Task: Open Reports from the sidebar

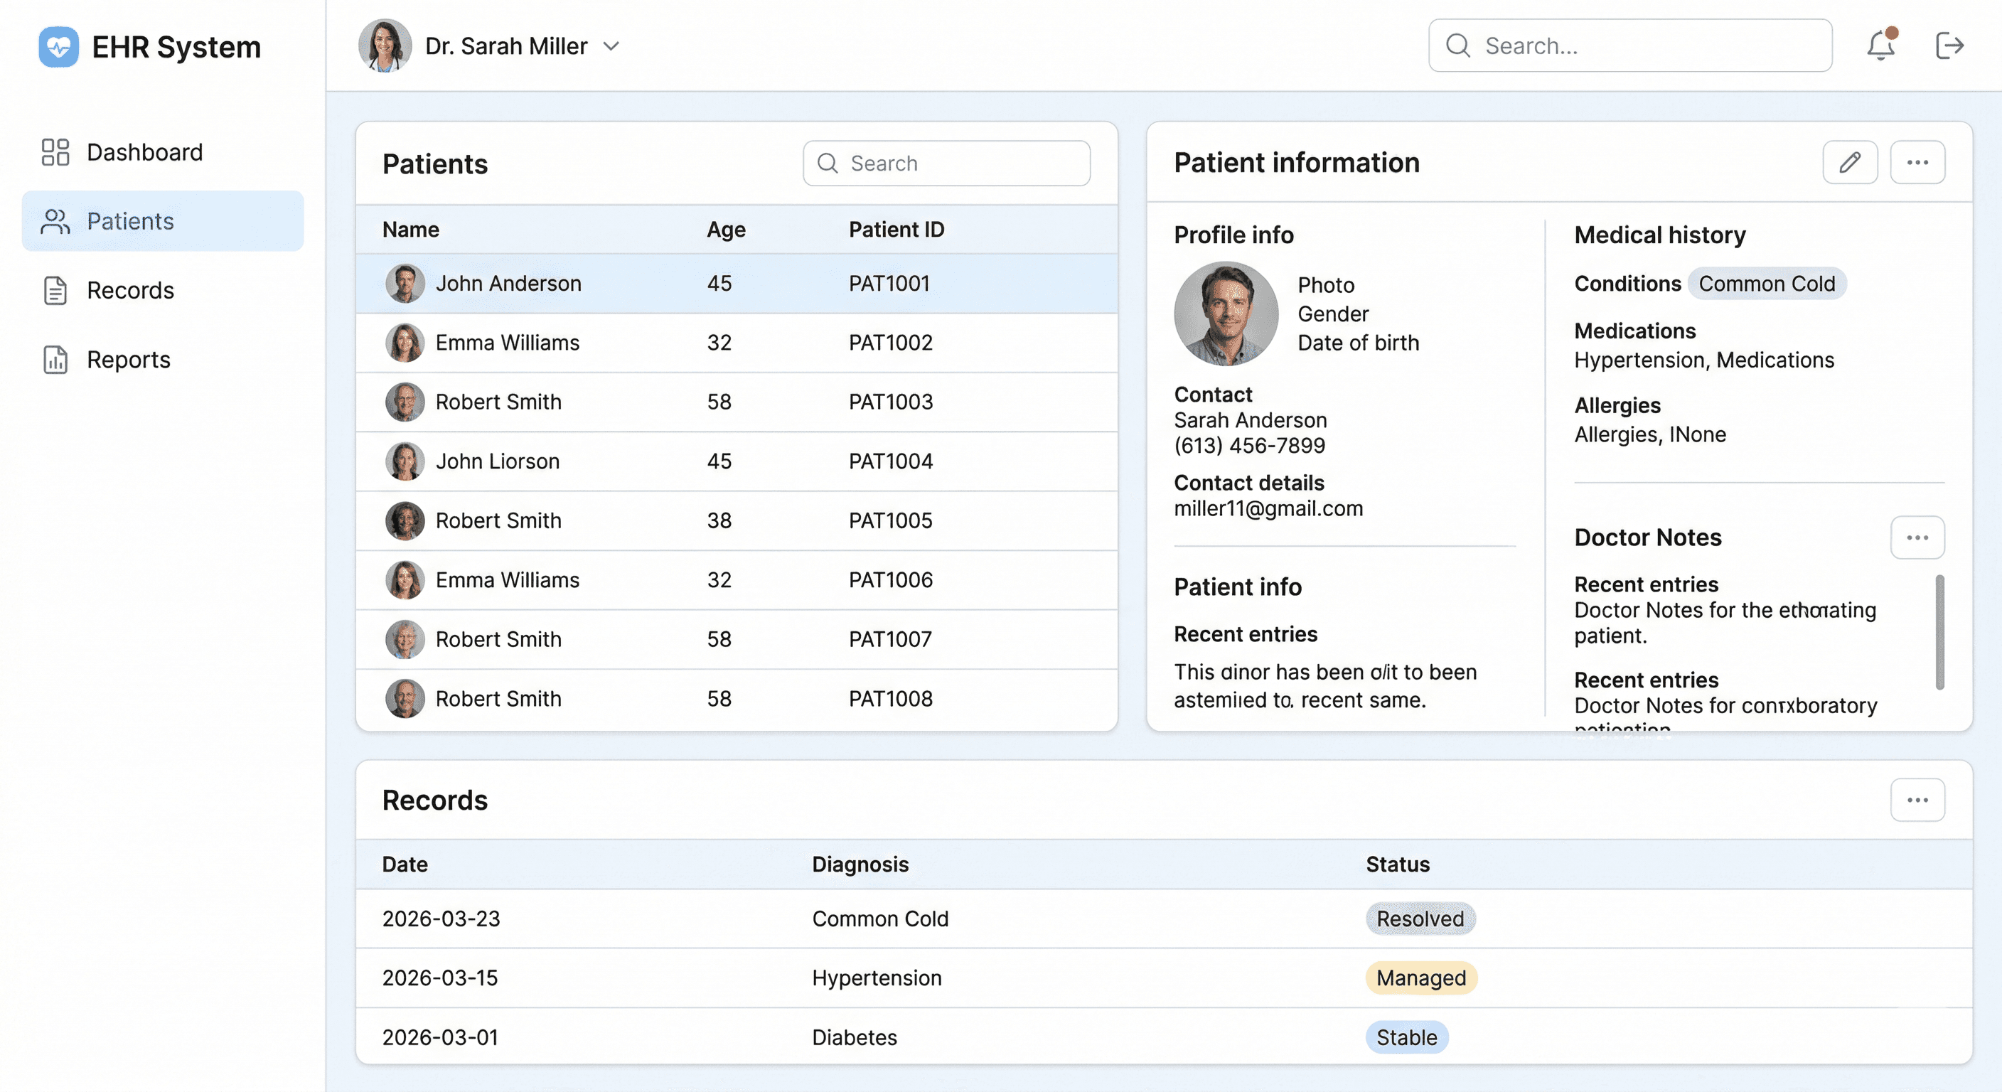Action: pos(128,360)
